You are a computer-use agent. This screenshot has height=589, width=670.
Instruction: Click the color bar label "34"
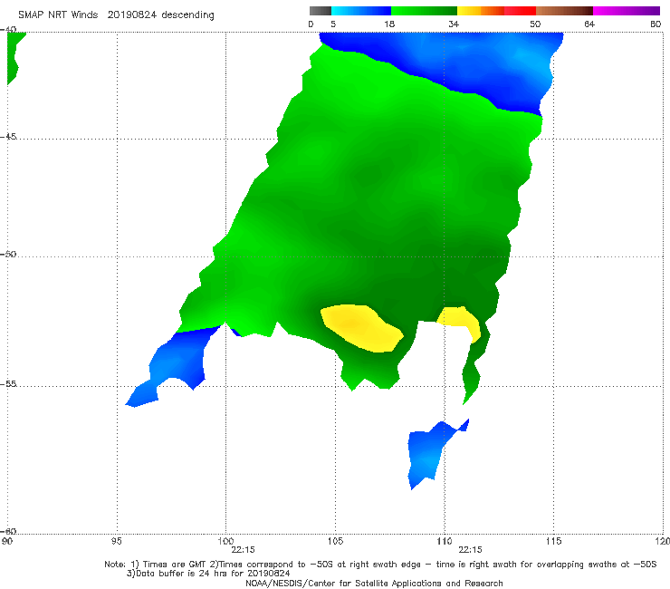tap(454, 24)
